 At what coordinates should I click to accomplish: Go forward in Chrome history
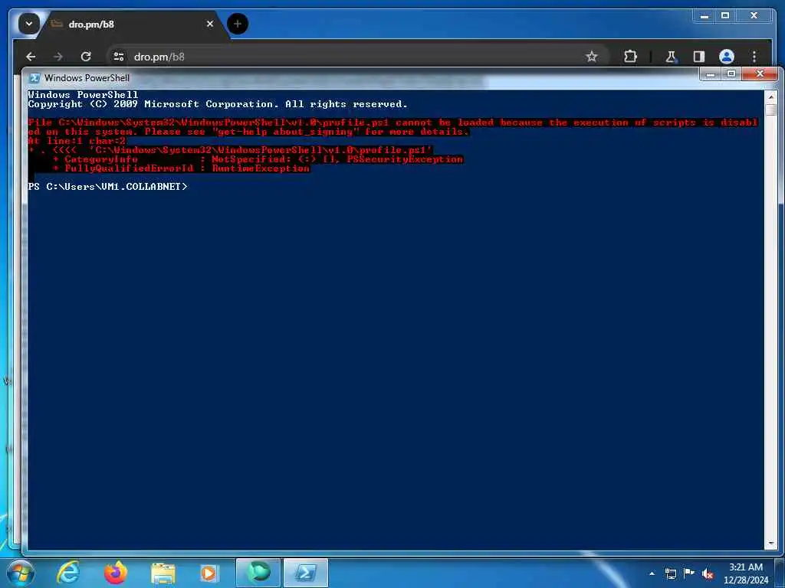point(58,57)
